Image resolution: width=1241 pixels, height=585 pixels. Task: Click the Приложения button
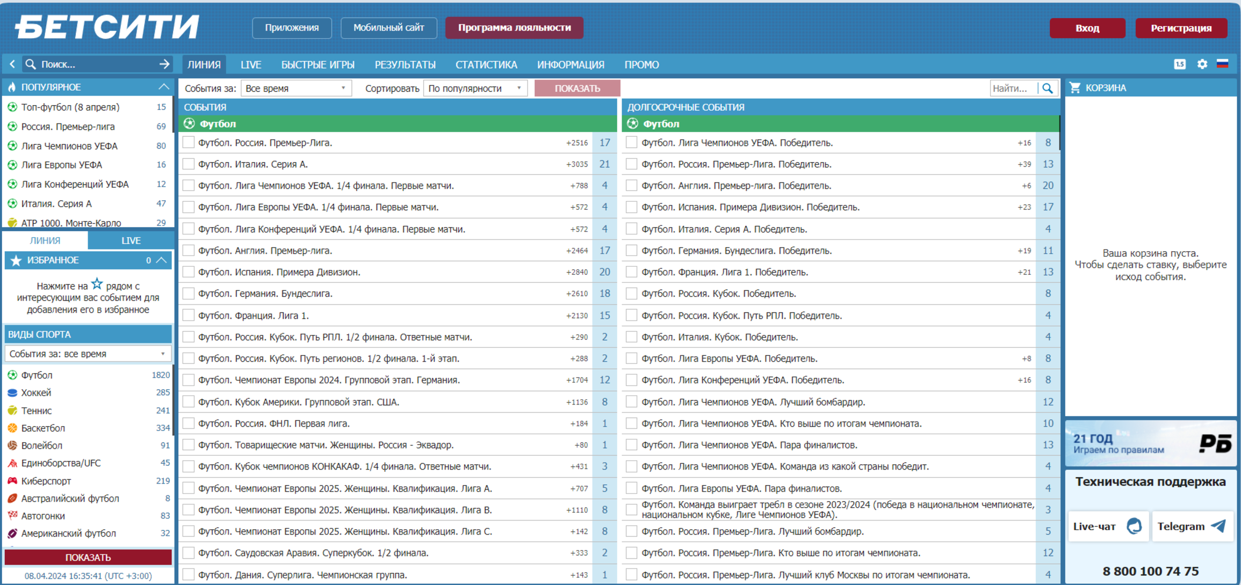(292, 27)
